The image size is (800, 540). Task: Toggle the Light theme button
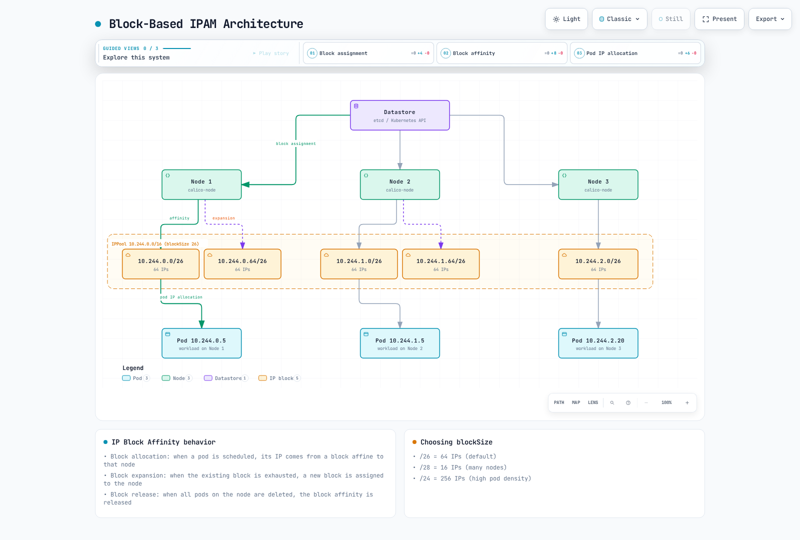click(x=566, y=19)
